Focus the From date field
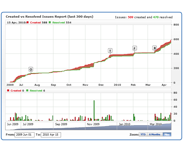183x152 pixels. point(24,135)
